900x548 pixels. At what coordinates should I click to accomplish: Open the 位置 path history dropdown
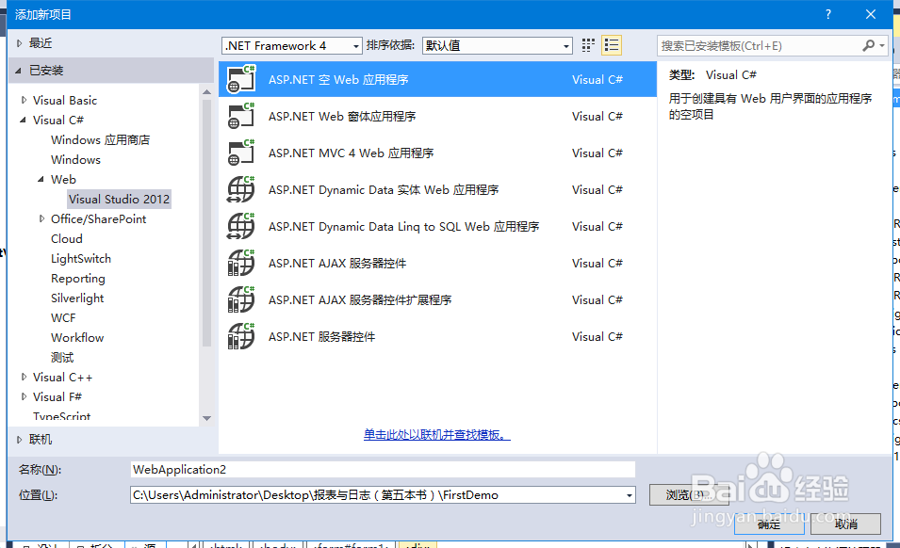(x=628, y=494)
